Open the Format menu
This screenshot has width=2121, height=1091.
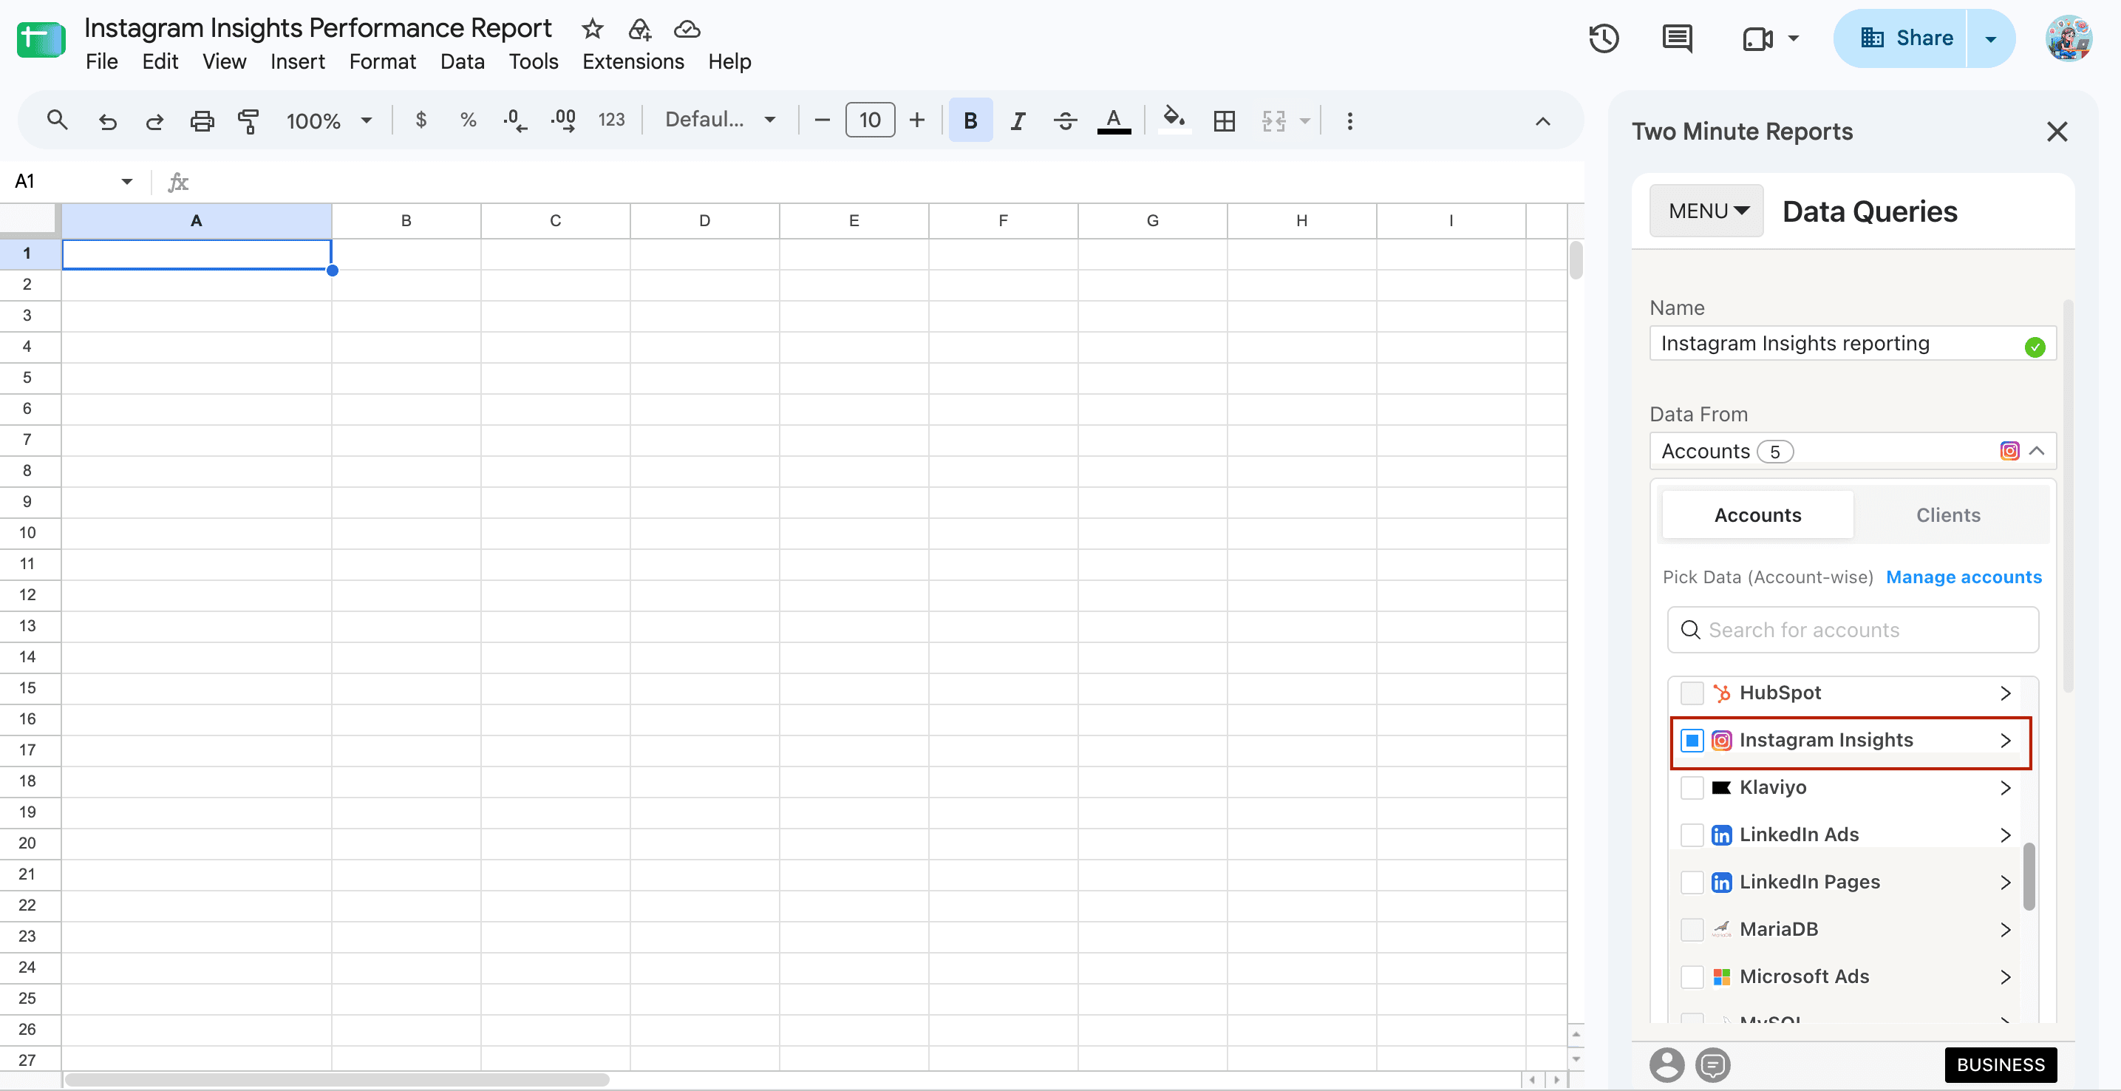pyautogui.click(x=382, y=62)
